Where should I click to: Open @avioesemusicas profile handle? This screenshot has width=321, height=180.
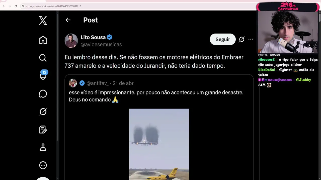pos(101,44)
